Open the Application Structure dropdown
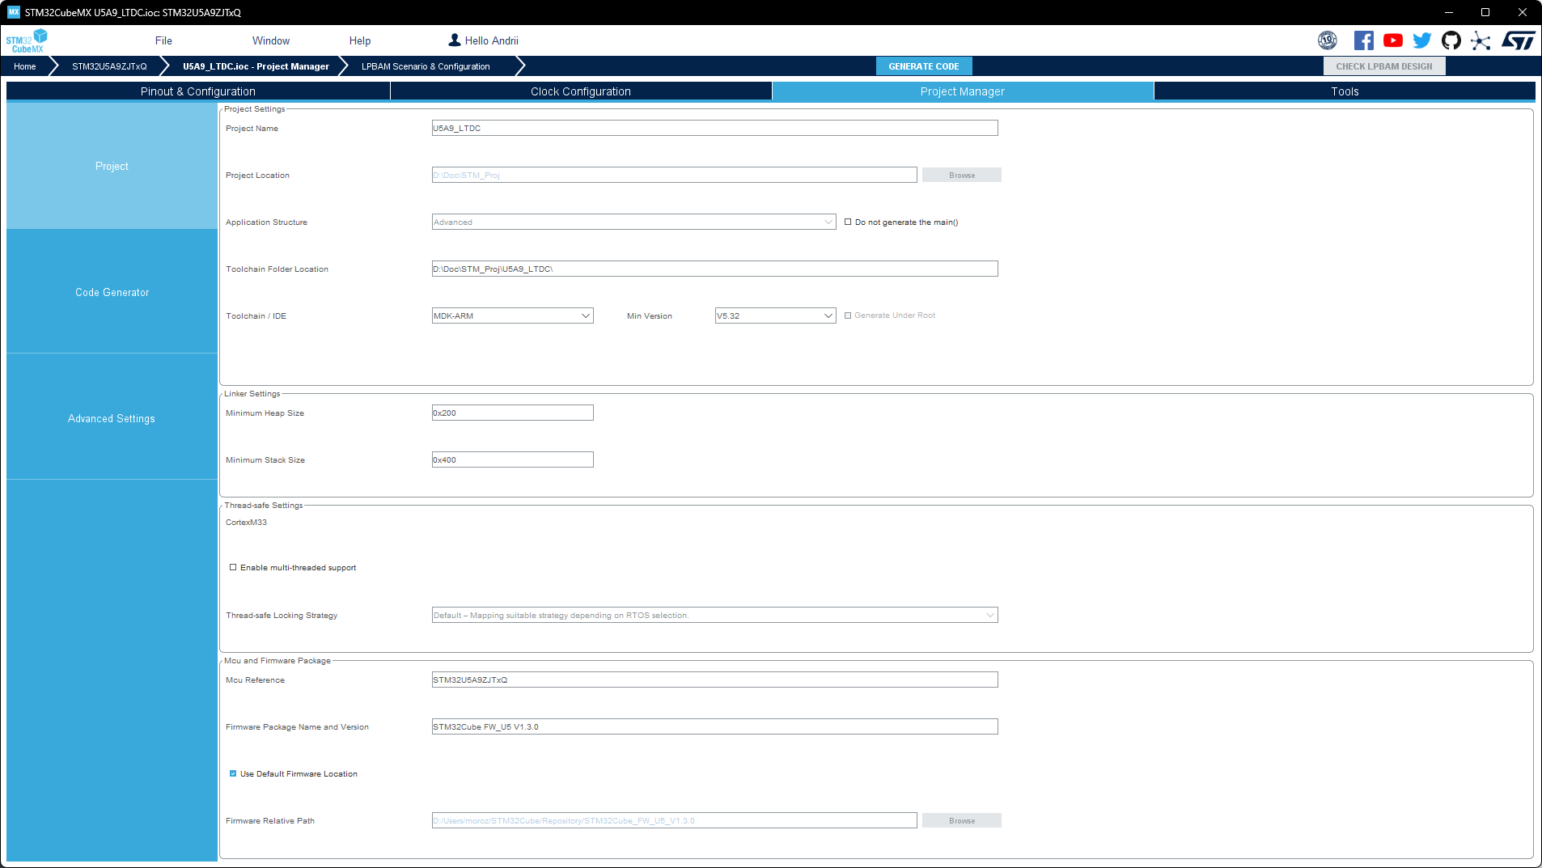Screen dimensions: 1542x868 633,222
